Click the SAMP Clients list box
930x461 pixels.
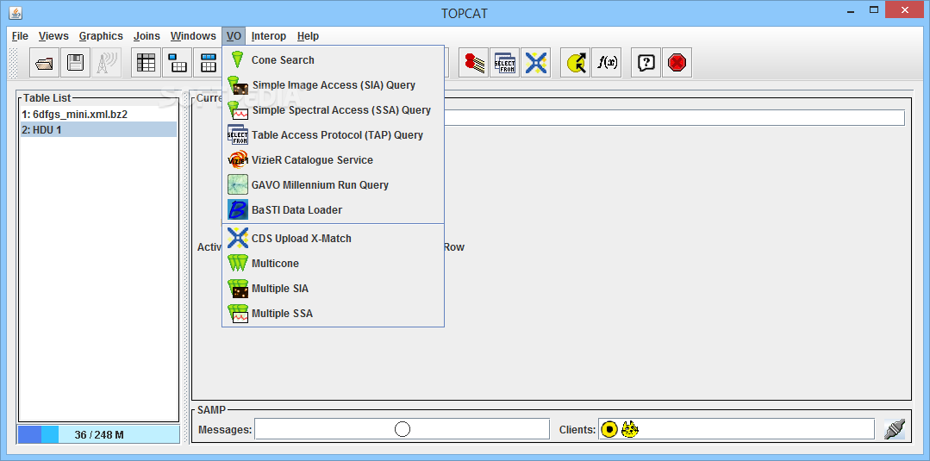click(736, 429)
